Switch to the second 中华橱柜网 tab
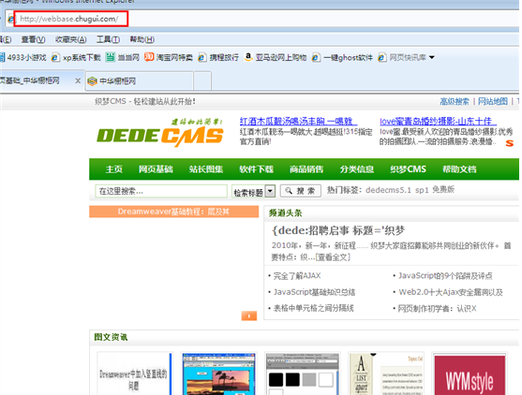Viewport: 522px width, 395px height. (140, 80)
